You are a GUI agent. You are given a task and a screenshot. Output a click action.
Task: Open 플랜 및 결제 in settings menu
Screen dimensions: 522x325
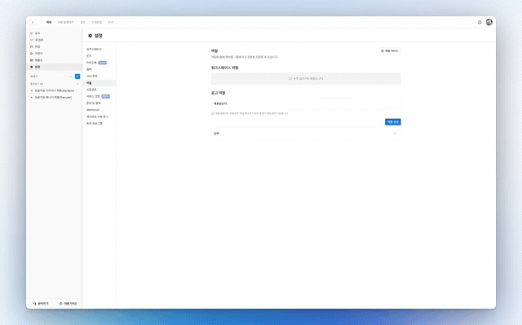[94, 103]
